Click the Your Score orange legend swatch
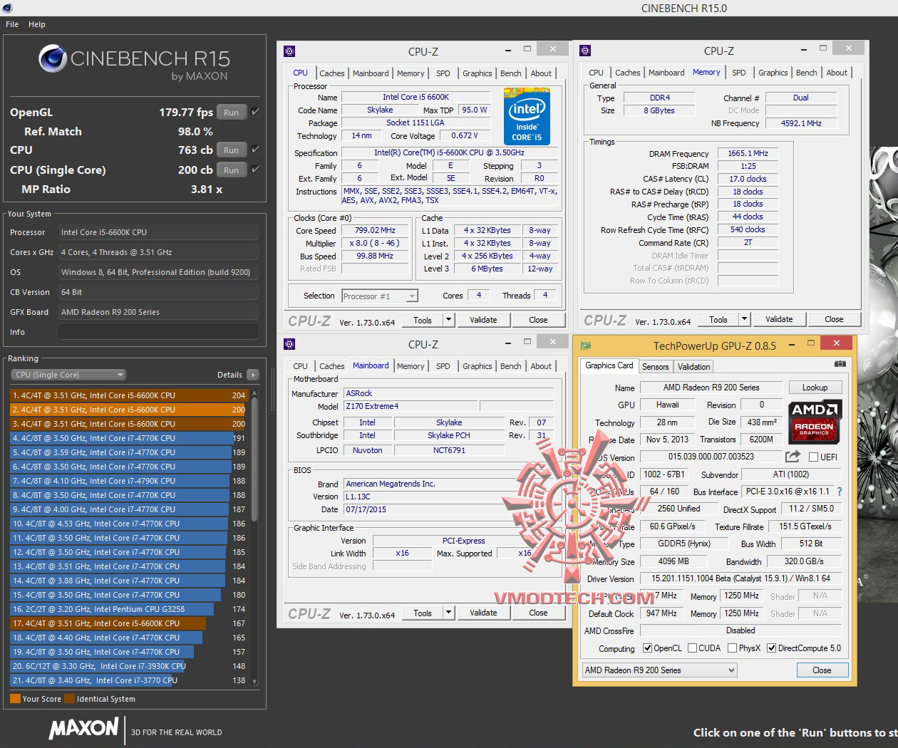Image resolution: width=898 pixels, height=748 pixels. point(15,699)
